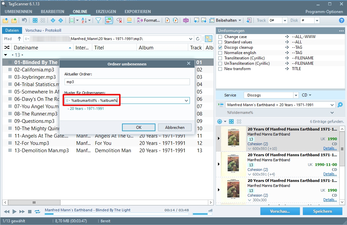Expand the %foldername% dropdown chevron
Screen dimensions: 347x225
(x=332, y=113)
